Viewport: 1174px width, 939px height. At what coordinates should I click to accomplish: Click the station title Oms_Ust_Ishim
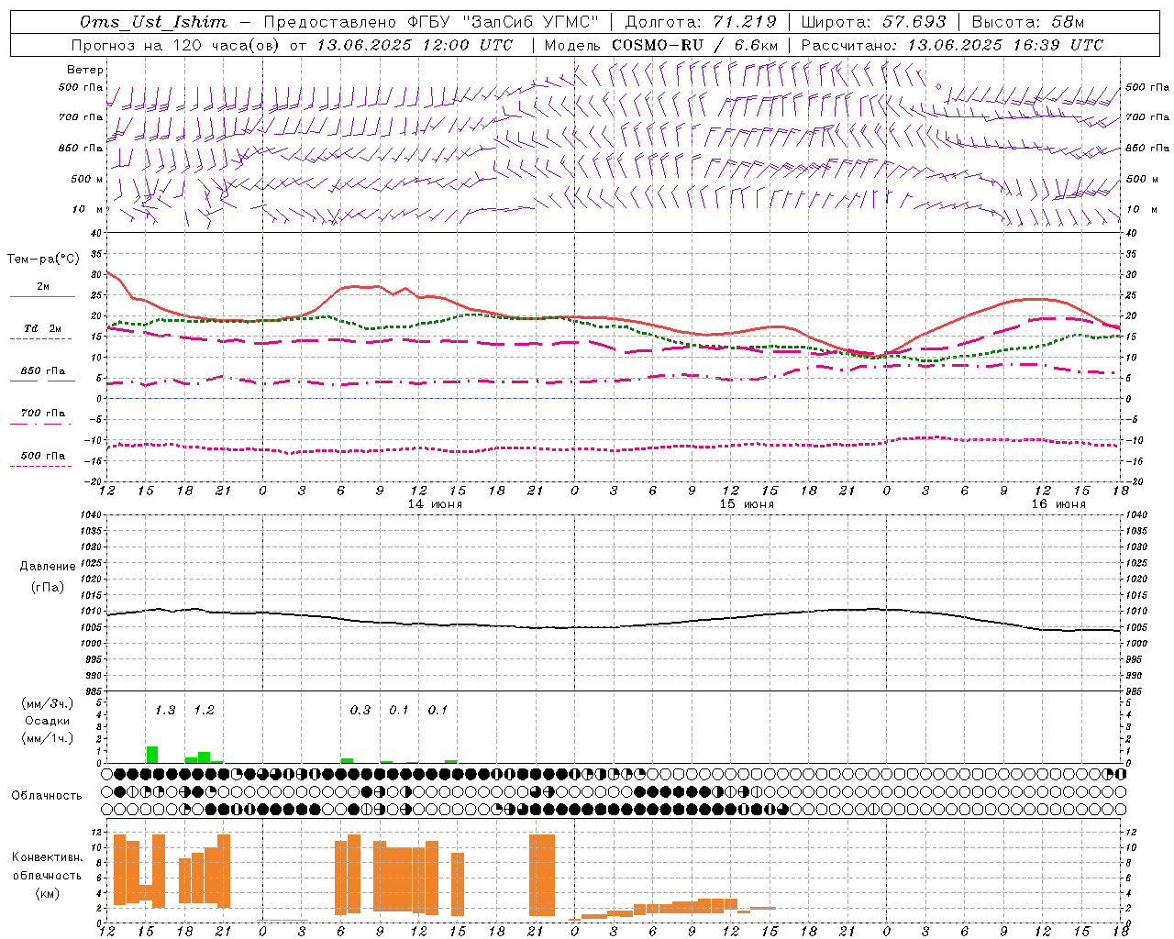point(154,22)
